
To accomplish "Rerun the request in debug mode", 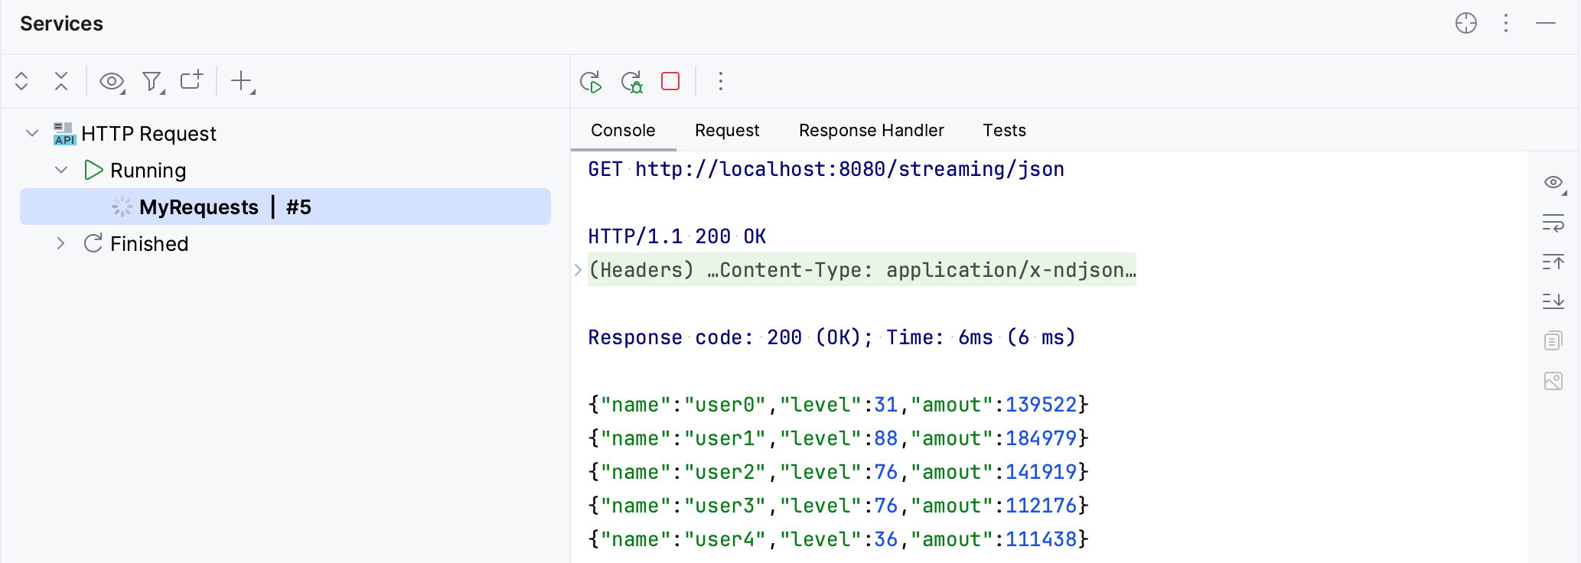I will tap(632, 82).
